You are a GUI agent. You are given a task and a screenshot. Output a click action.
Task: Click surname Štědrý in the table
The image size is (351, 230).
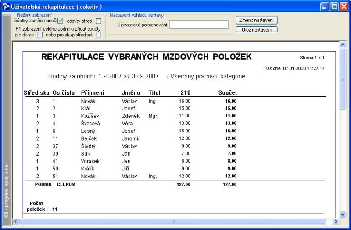(x=88, y=146)
